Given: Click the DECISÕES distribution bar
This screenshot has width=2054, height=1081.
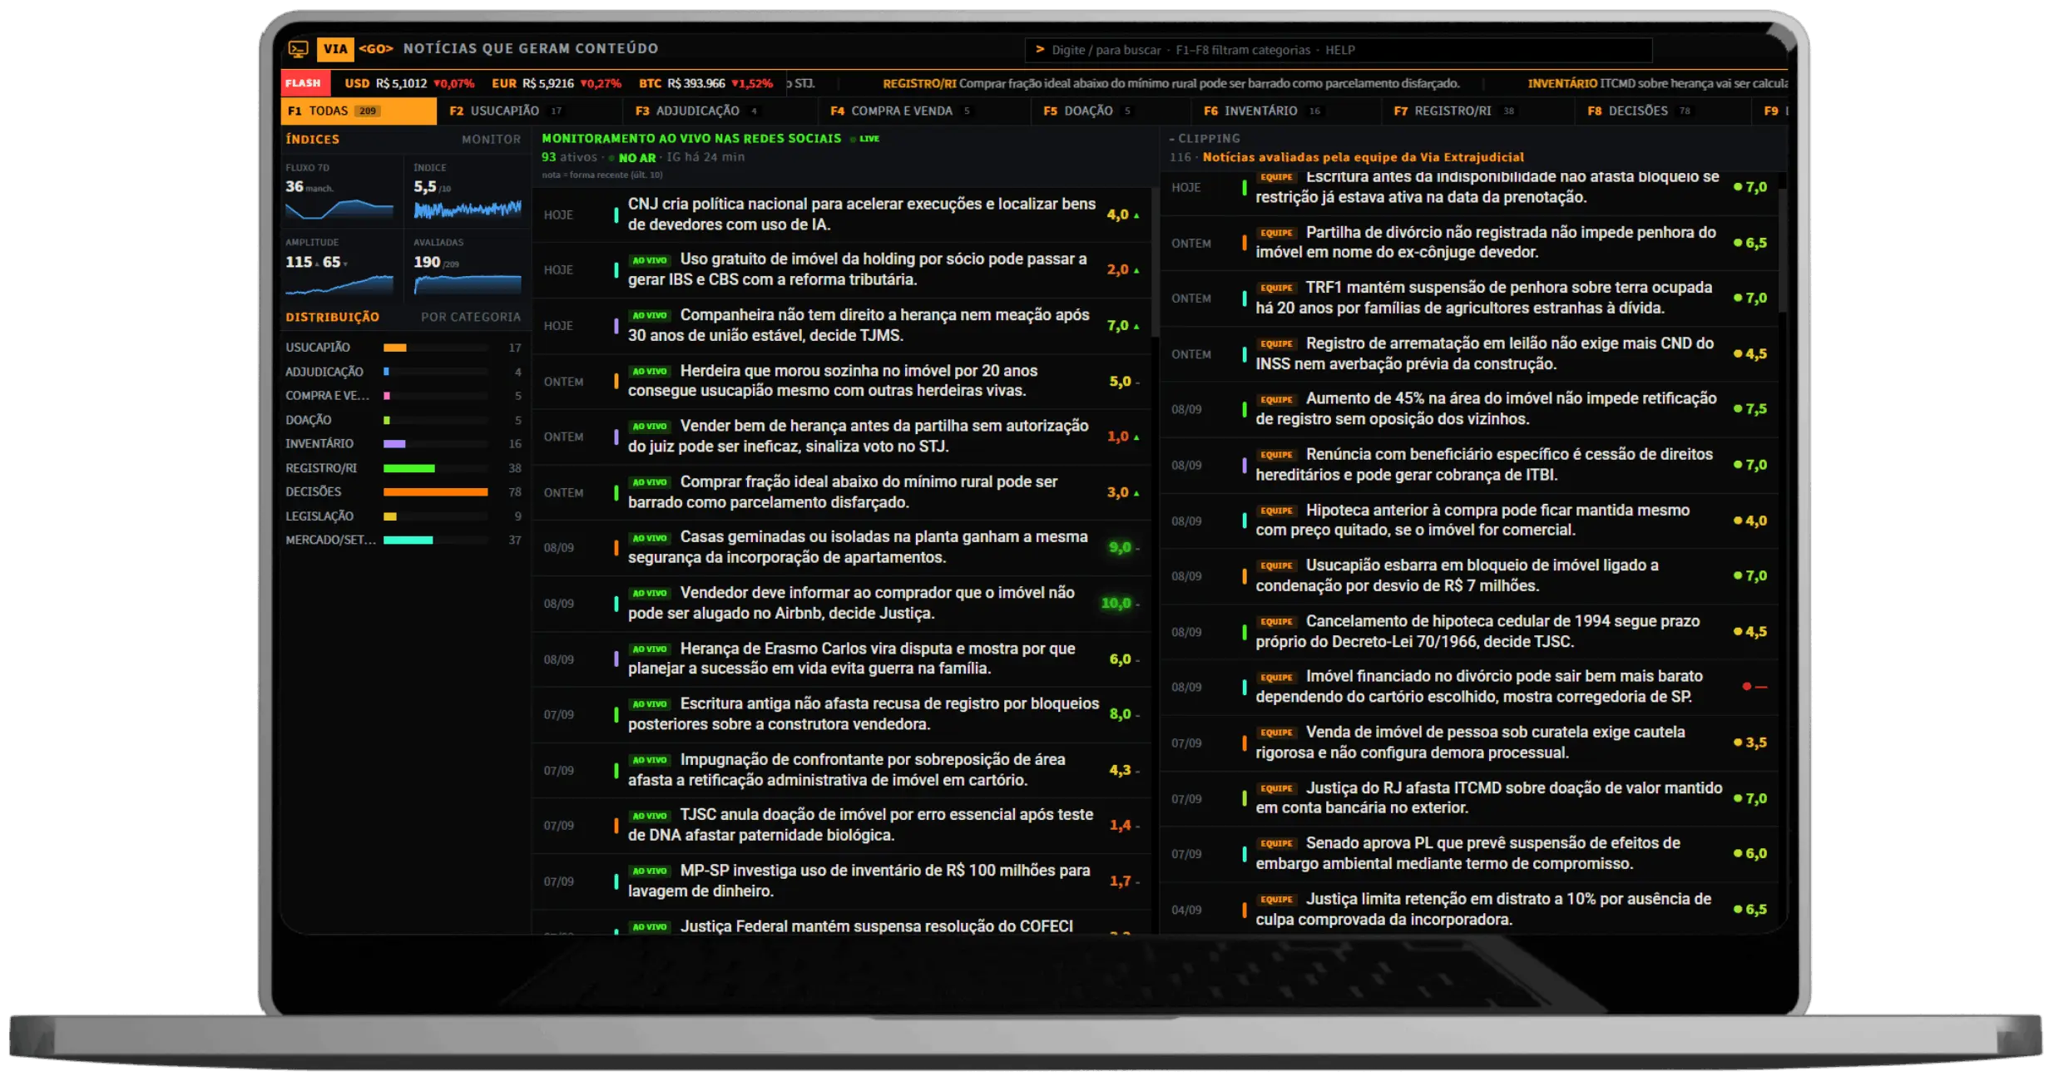Looking at the screenshot, I should click(435, 492).
